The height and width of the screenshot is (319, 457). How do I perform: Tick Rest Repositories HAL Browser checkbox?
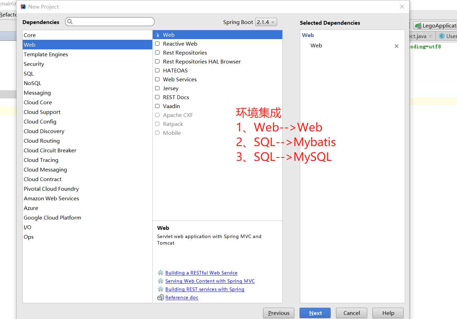pyautogui.click(x=157, y=61)
